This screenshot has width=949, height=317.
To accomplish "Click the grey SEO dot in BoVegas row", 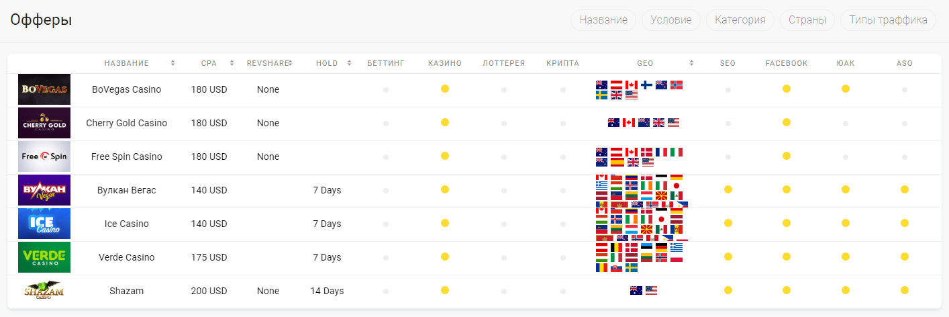I will 728,89.
